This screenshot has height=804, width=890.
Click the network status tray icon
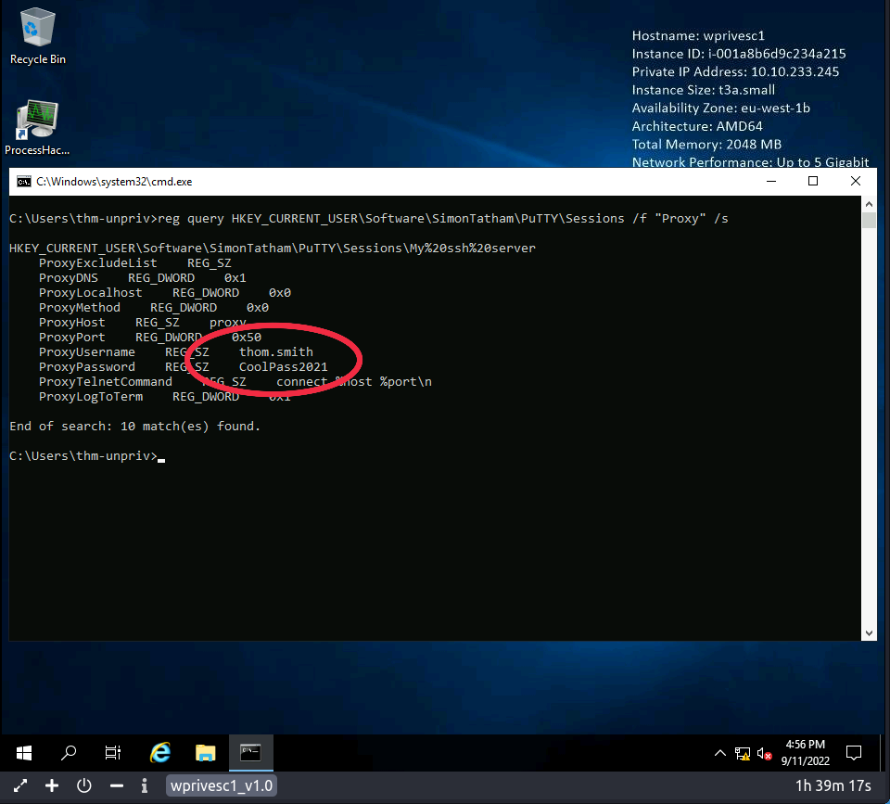pyautogui.click(x=743, y=753)
